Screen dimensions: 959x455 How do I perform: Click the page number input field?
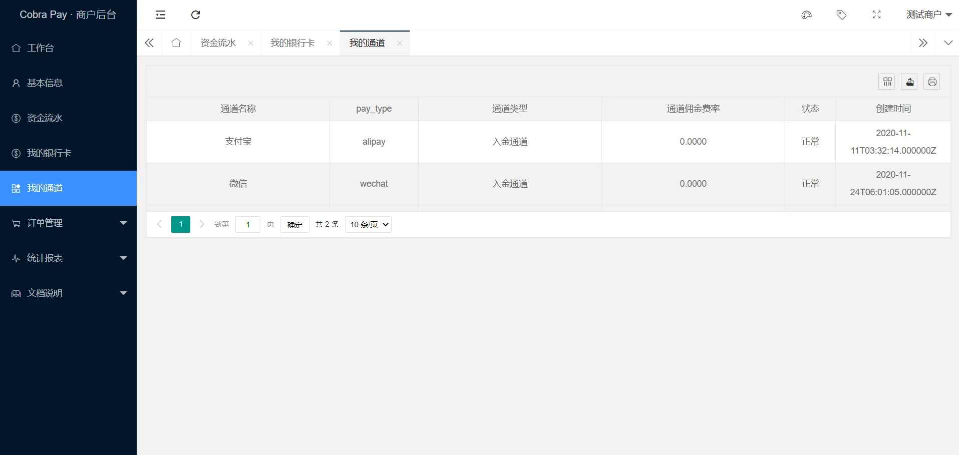pyautogui.click(x=247, y=224)
